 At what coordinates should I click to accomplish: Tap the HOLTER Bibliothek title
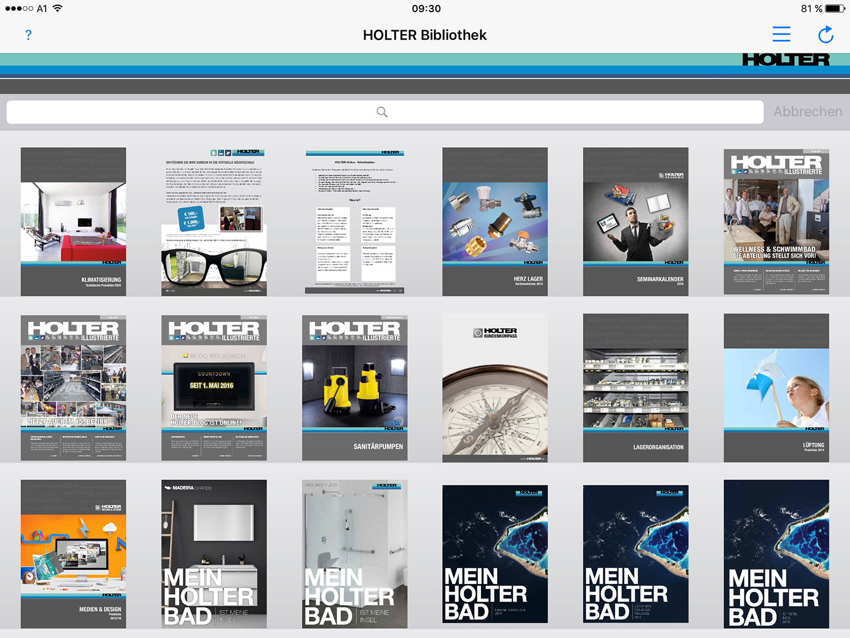[425, 35]
